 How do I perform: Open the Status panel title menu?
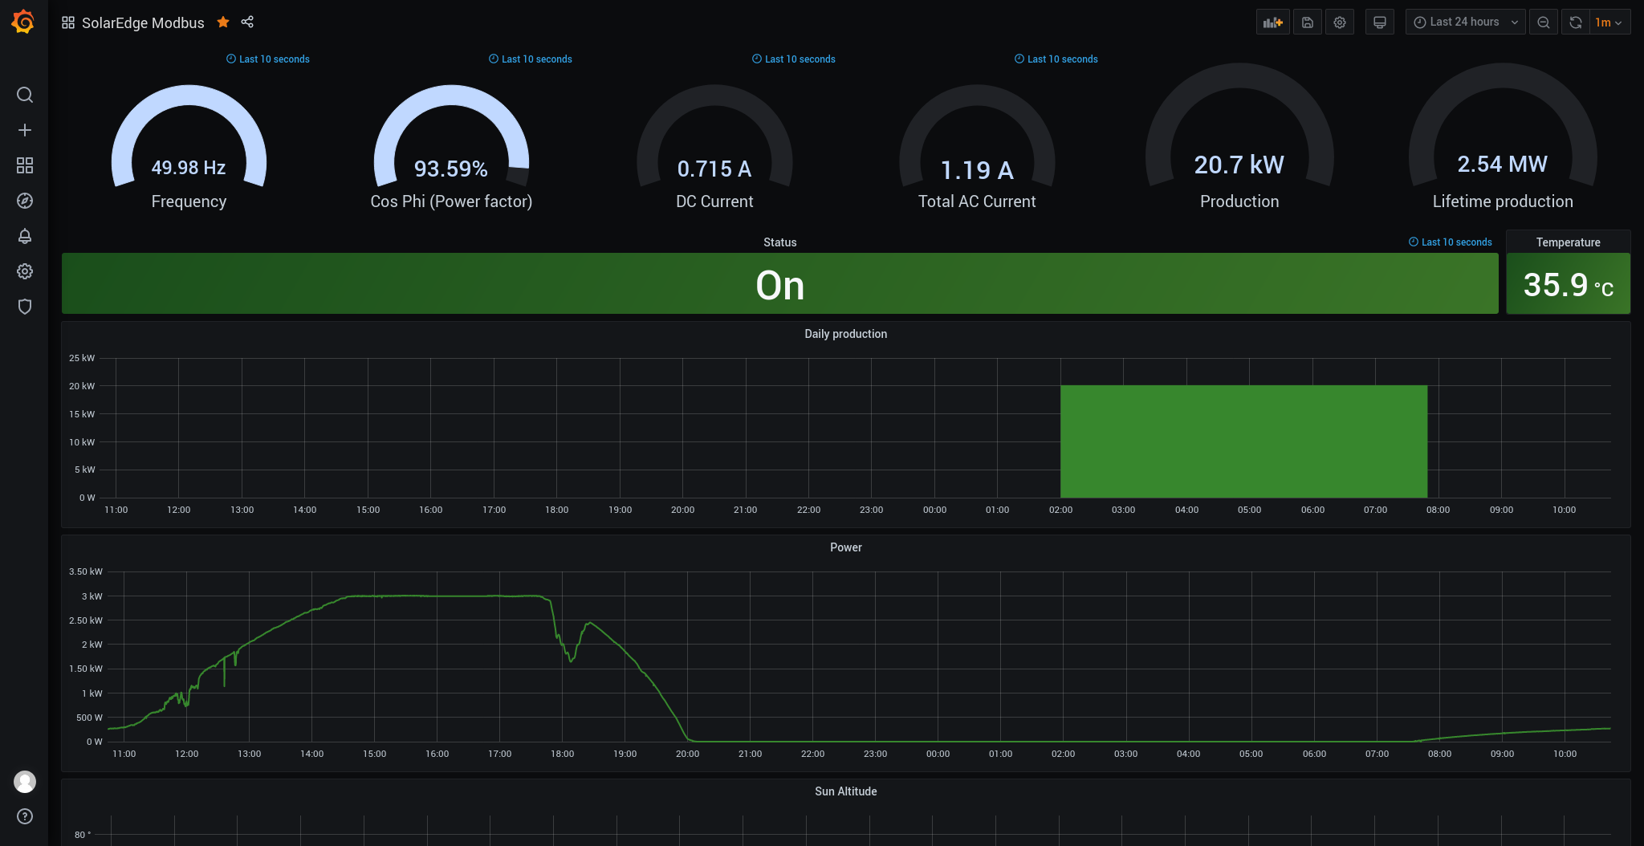click(x=779, y=242)
